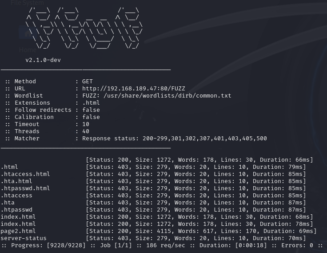This screenshot has width=327, height=253.
Task: Select the '.hta' result filename
Action: click(8, 202)
